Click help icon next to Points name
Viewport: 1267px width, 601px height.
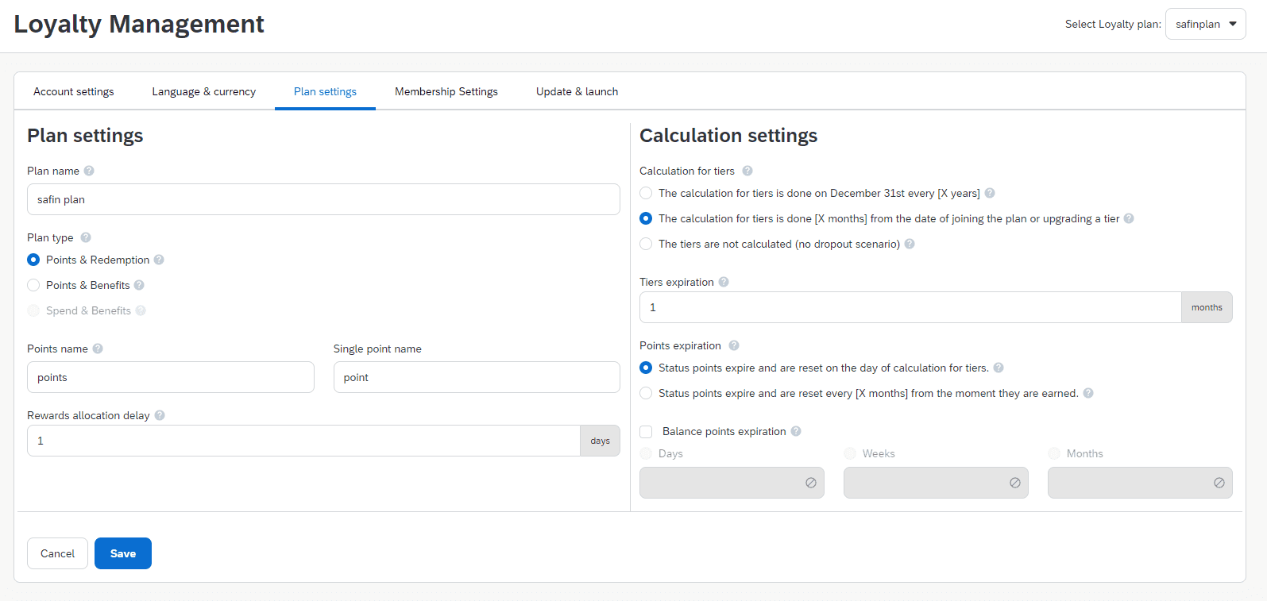point(98,349)
